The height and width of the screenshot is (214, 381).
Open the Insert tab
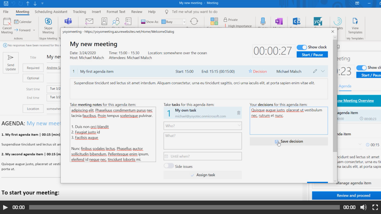(96, 12)
